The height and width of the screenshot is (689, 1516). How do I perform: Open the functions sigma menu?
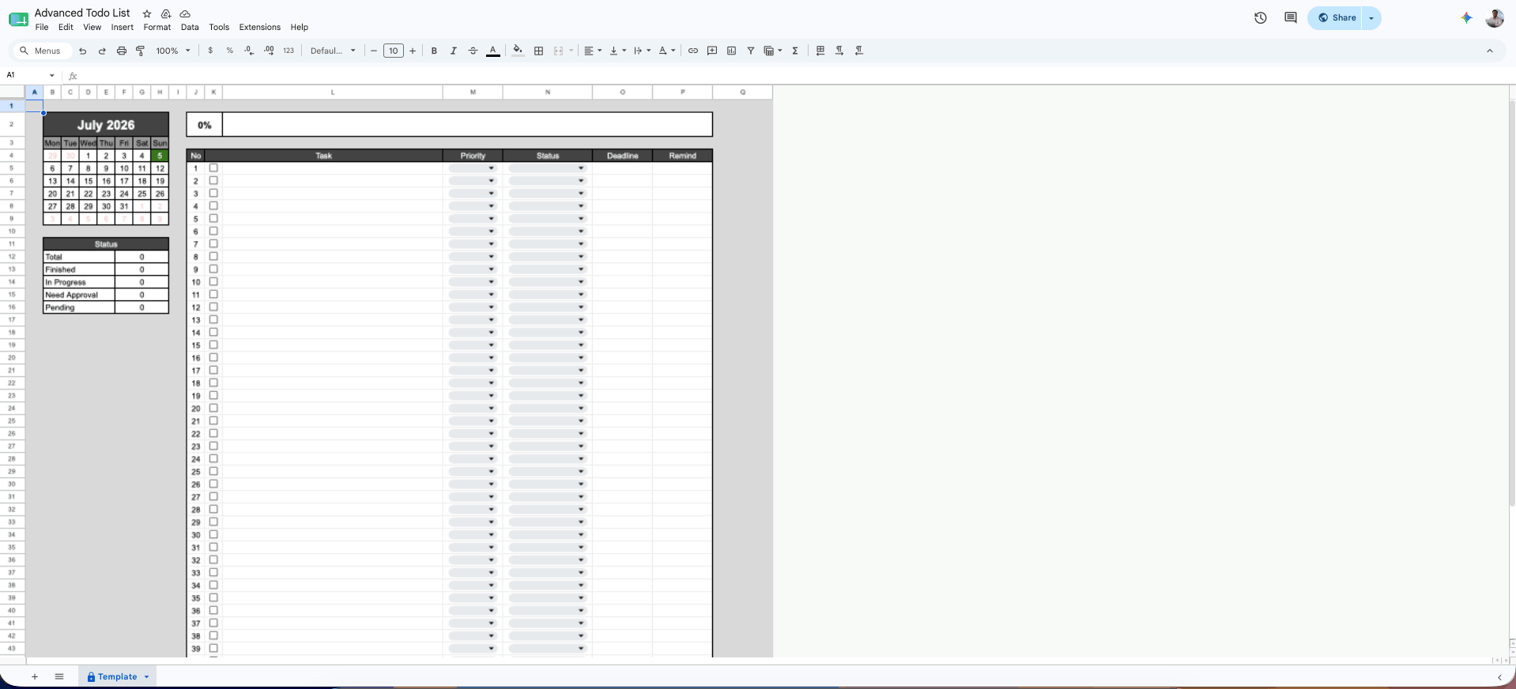tap(795, 51)
